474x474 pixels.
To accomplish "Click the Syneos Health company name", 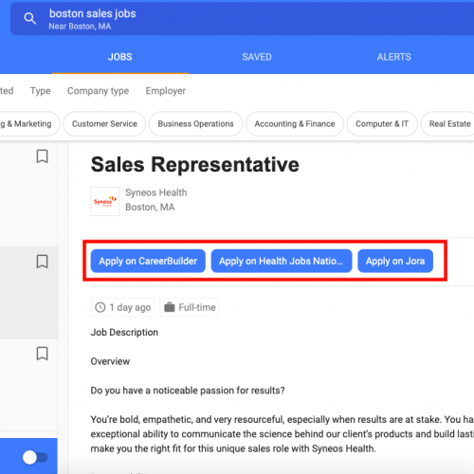I will 156,192.
